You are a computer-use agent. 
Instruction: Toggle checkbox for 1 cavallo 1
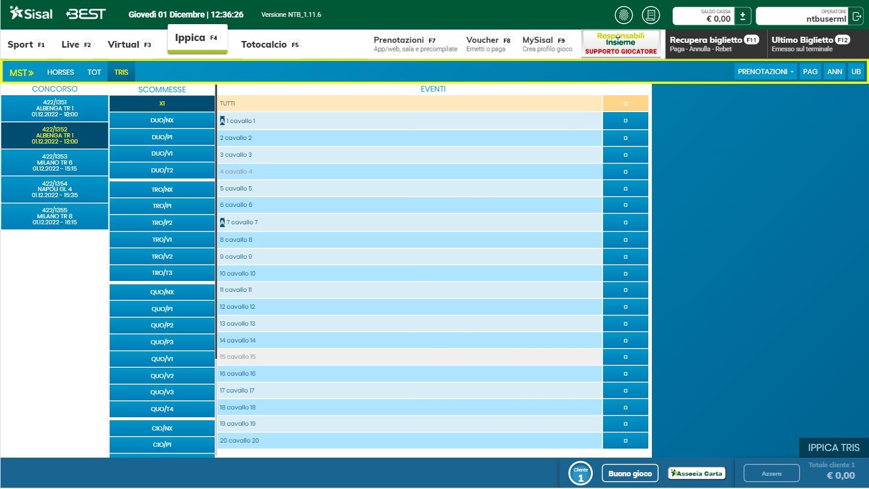(625, 121)
